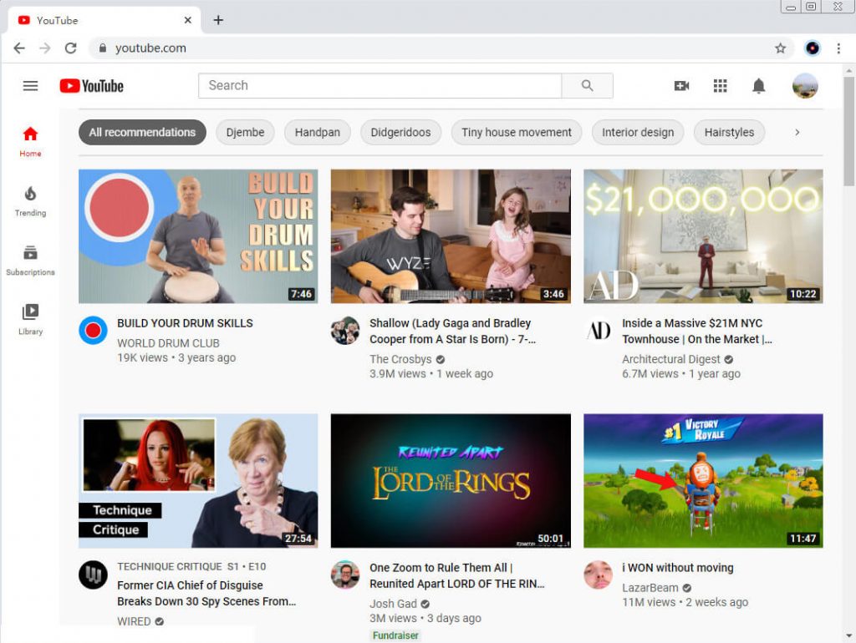Screen dimensions: 856x643
Task: Open the notifications bell
Action: (759, 86)
